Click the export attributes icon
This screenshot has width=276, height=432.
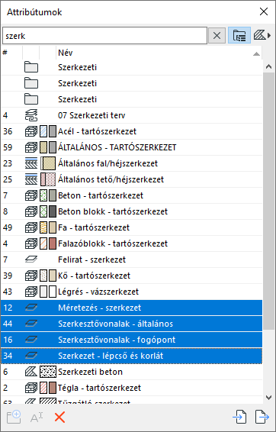coord(262,417)
